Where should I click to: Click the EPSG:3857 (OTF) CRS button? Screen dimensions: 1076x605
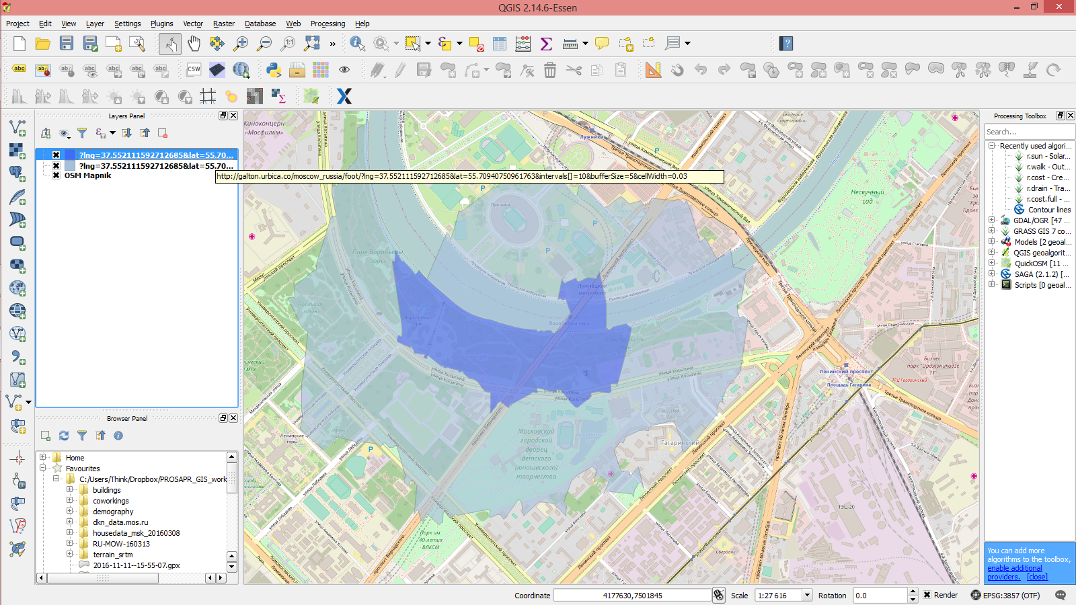click(x=1005, y=595)
